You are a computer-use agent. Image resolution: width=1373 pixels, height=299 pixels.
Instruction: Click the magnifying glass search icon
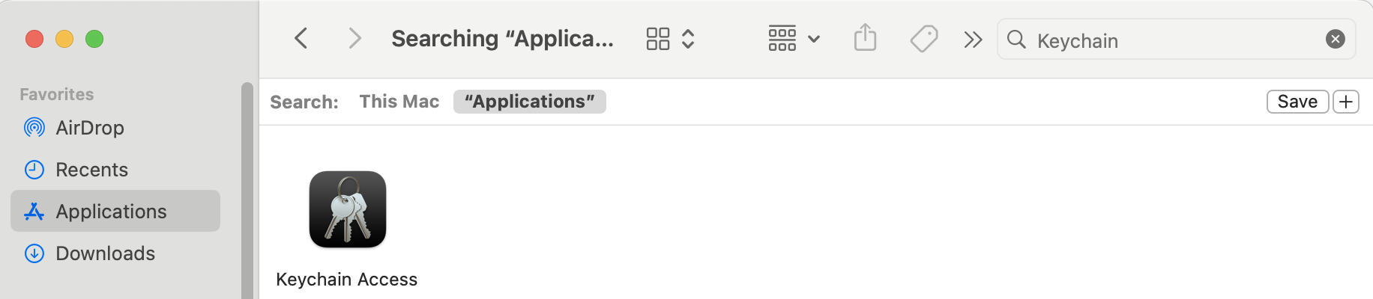1016,39
